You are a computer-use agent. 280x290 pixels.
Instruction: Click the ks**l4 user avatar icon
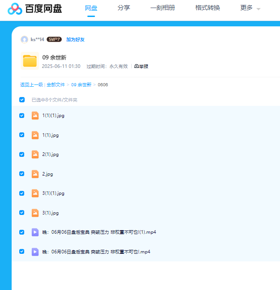point(24,39)
